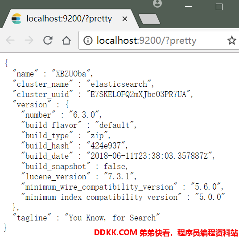Screen dimensions: 239x237
Task: Click the cluster_uuid value text
Action: click(138, 94)
